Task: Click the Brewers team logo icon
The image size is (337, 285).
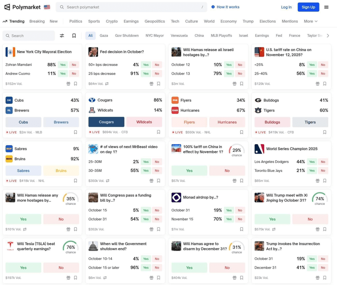Action: click(9, 110)
